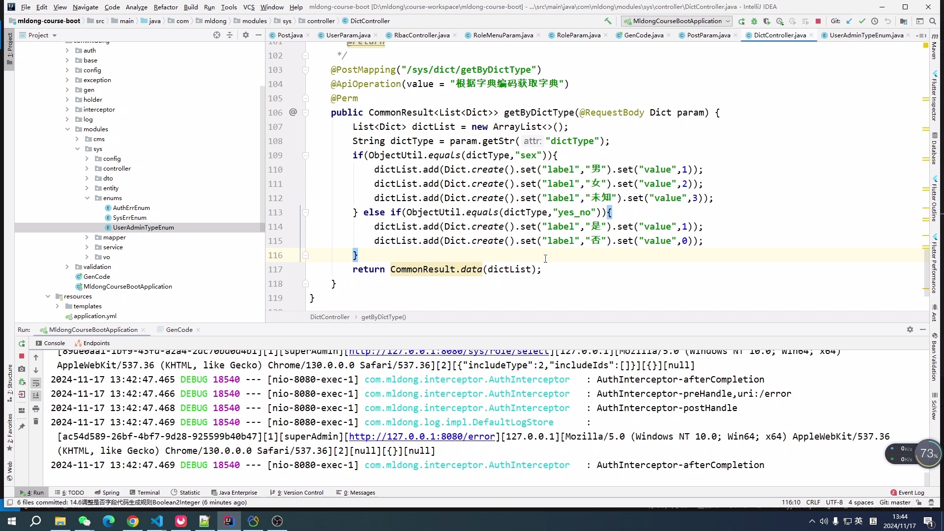The width and height of the screenshot is (944, 531).
Task: Click the Build project hammer icon
Action: pyautogui.click(x=608, y=21)
